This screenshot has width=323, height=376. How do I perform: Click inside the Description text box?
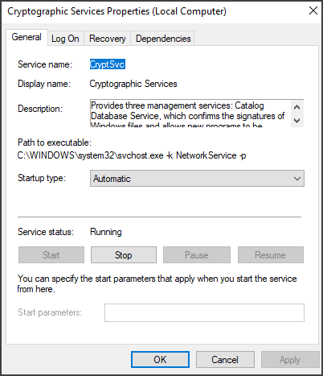190,114
